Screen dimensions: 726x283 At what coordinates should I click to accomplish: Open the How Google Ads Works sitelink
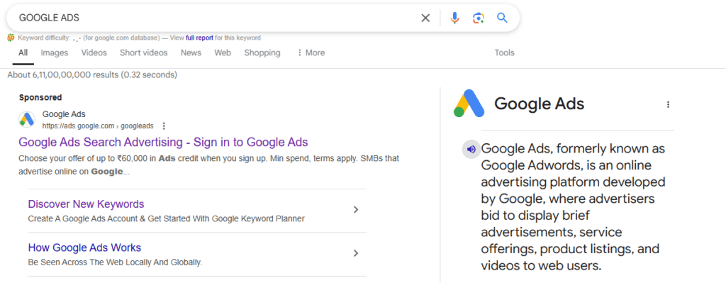84,248
